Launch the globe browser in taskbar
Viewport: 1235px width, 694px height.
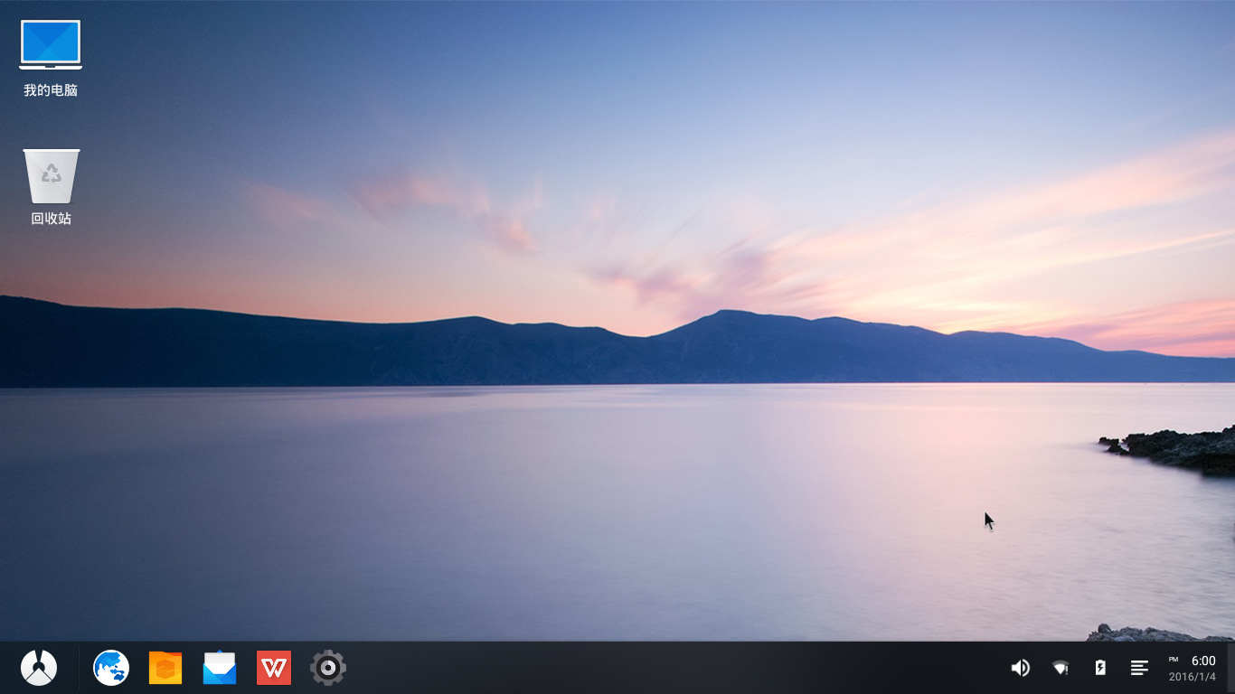(111, 668)
